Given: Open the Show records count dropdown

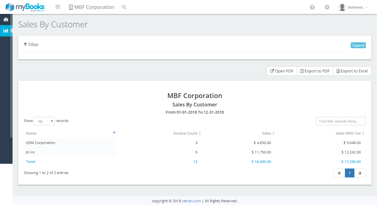Looking at the screenshot, I should coord(44,121).
